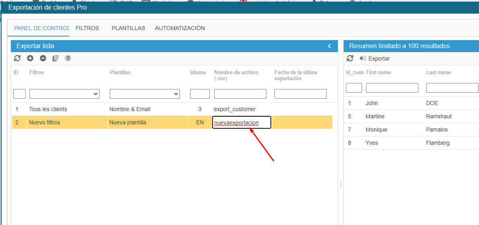The width and height of the screenshot is (479, 225).
Task: Click the First name filter input
Action: (x=392, y=88)
